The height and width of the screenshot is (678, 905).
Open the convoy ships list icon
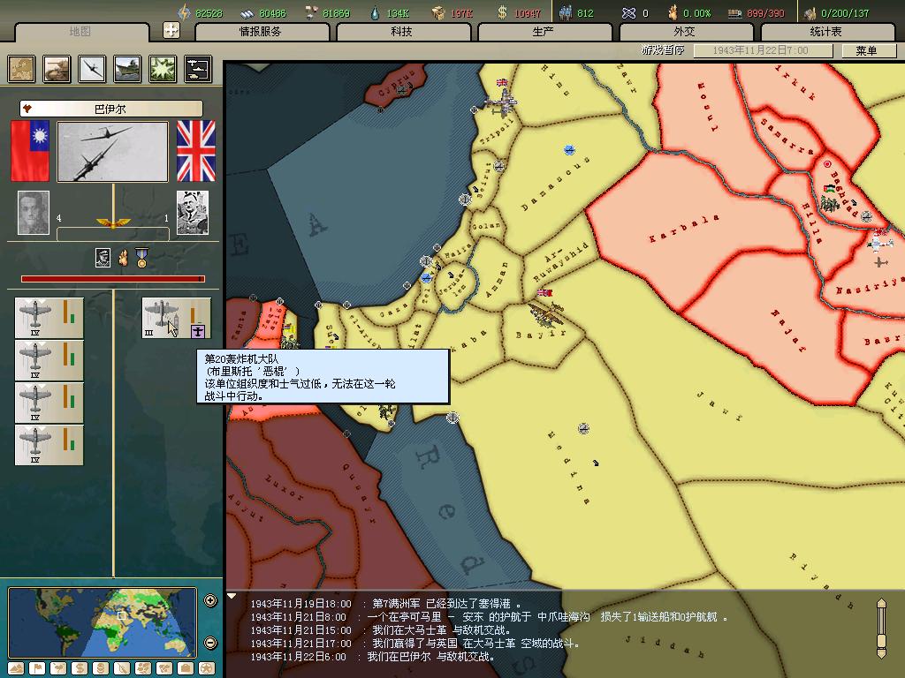coord(197,69)
